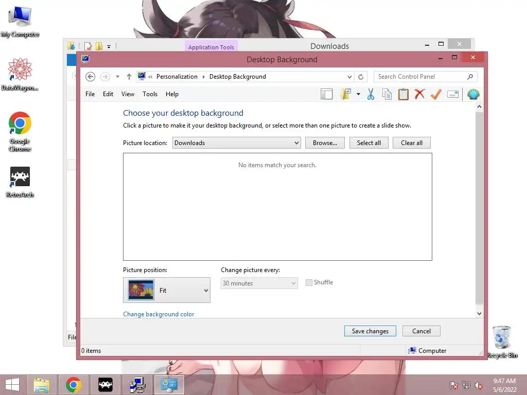527x395 pixels.
Task: Open recent locations dropdown arrow
Action: coord(118,77)
